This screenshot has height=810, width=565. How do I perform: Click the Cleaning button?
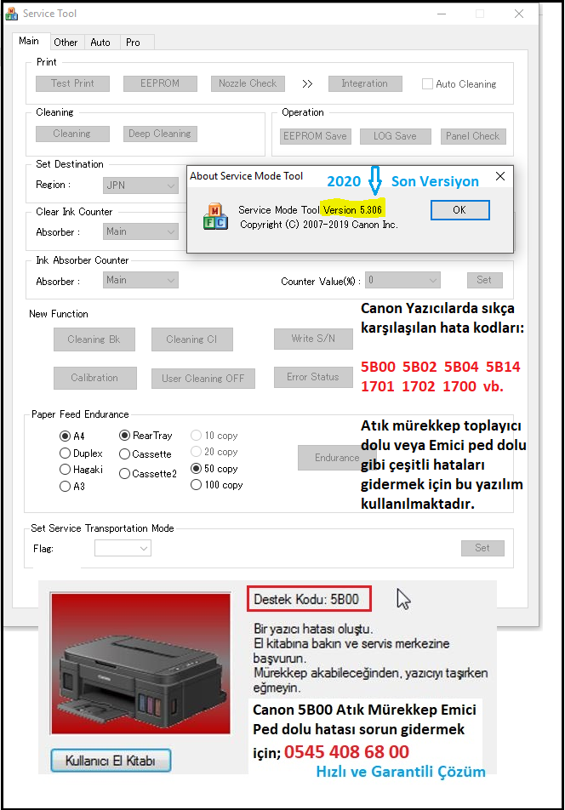click(x=72, y=134)
